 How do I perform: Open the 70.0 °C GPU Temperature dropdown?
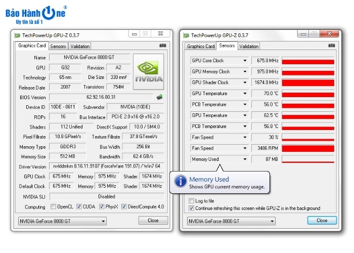coord(245,93)
